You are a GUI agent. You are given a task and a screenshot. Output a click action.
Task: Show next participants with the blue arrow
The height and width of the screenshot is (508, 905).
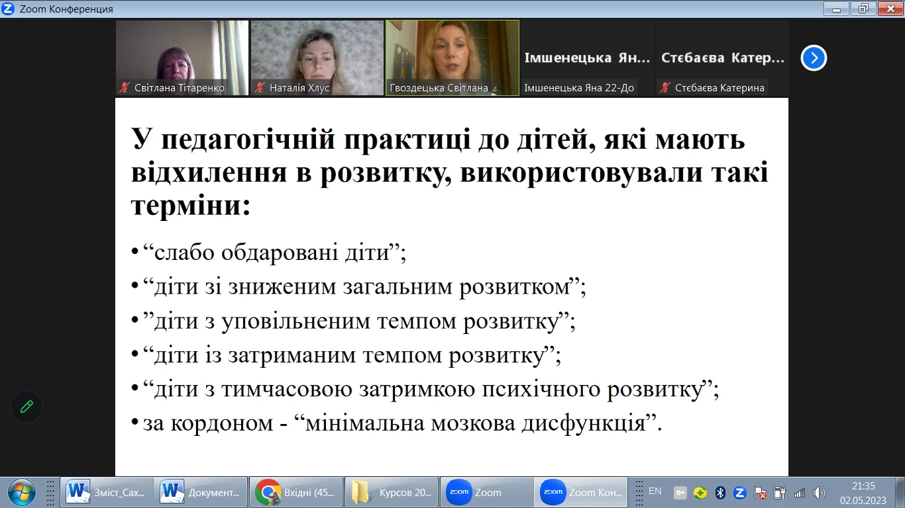click(x=814, y=58)
